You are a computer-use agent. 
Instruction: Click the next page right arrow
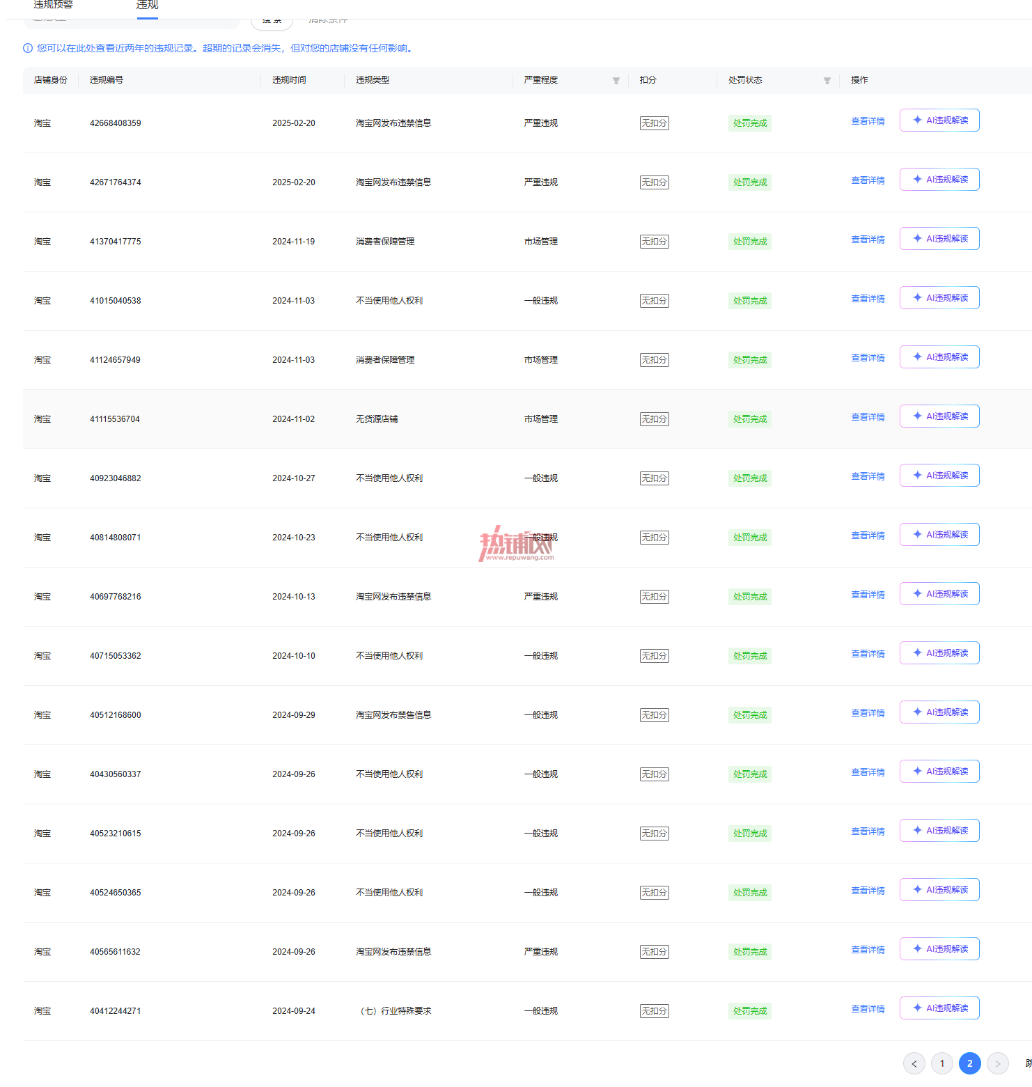coord(998,1063)
